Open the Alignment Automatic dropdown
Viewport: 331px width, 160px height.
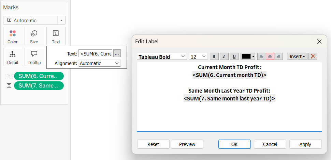(x=99, y=63)
